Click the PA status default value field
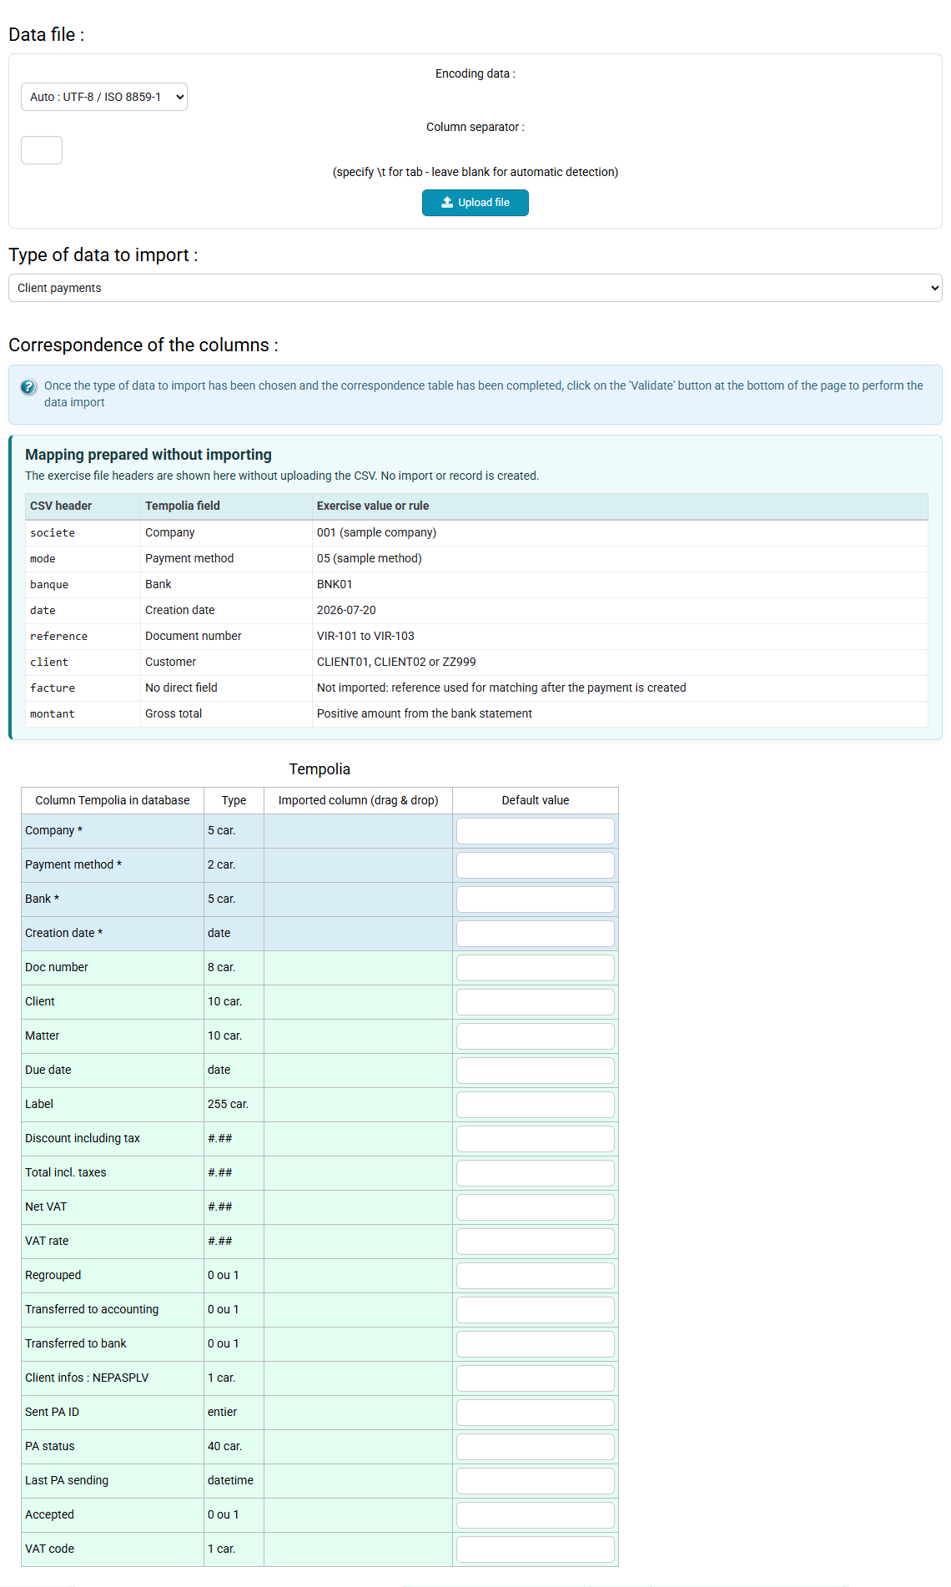951x1587 pixels. click(536, 1447)
